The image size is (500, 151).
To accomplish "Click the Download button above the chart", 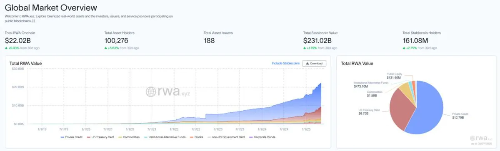I will 314,63.
